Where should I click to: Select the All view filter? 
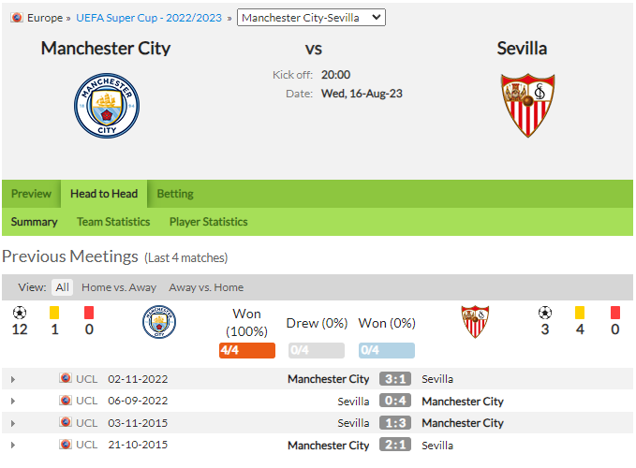coord(62,287)
